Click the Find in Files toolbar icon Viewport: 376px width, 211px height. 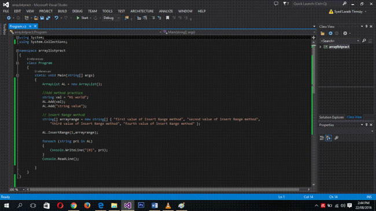coord(126,18)
